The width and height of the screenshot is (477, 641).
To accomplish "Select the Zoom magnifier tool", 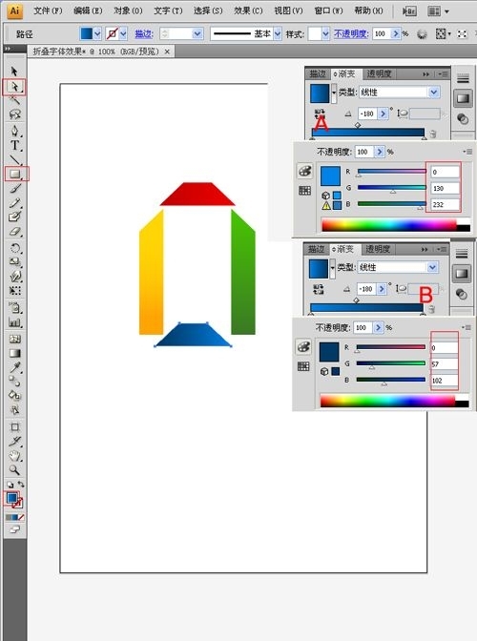I will (14, 470).
